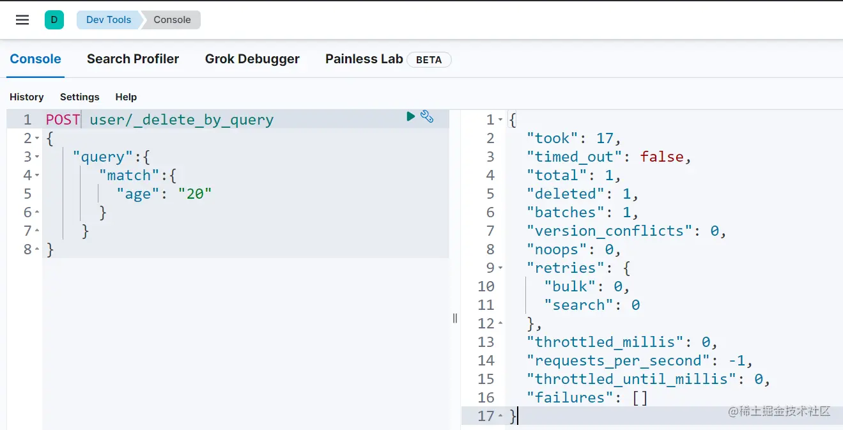Screen dimensions: 843x430
Task: Switch to the Search Profiler tab
Action: (133, 59)
